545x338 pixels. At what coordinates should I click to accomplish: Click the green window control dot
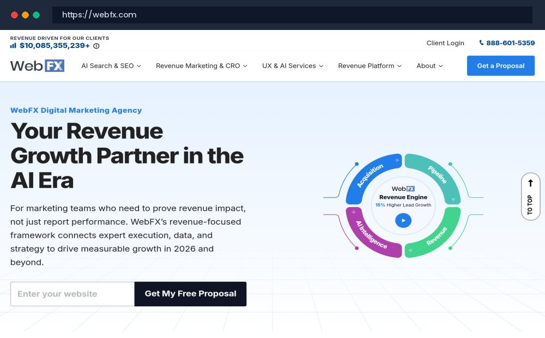(36, 15)
